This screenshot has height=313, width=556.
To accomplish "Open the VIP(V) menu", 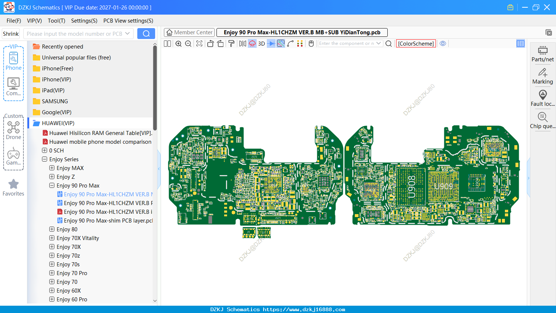I will (x=34, y=21).
